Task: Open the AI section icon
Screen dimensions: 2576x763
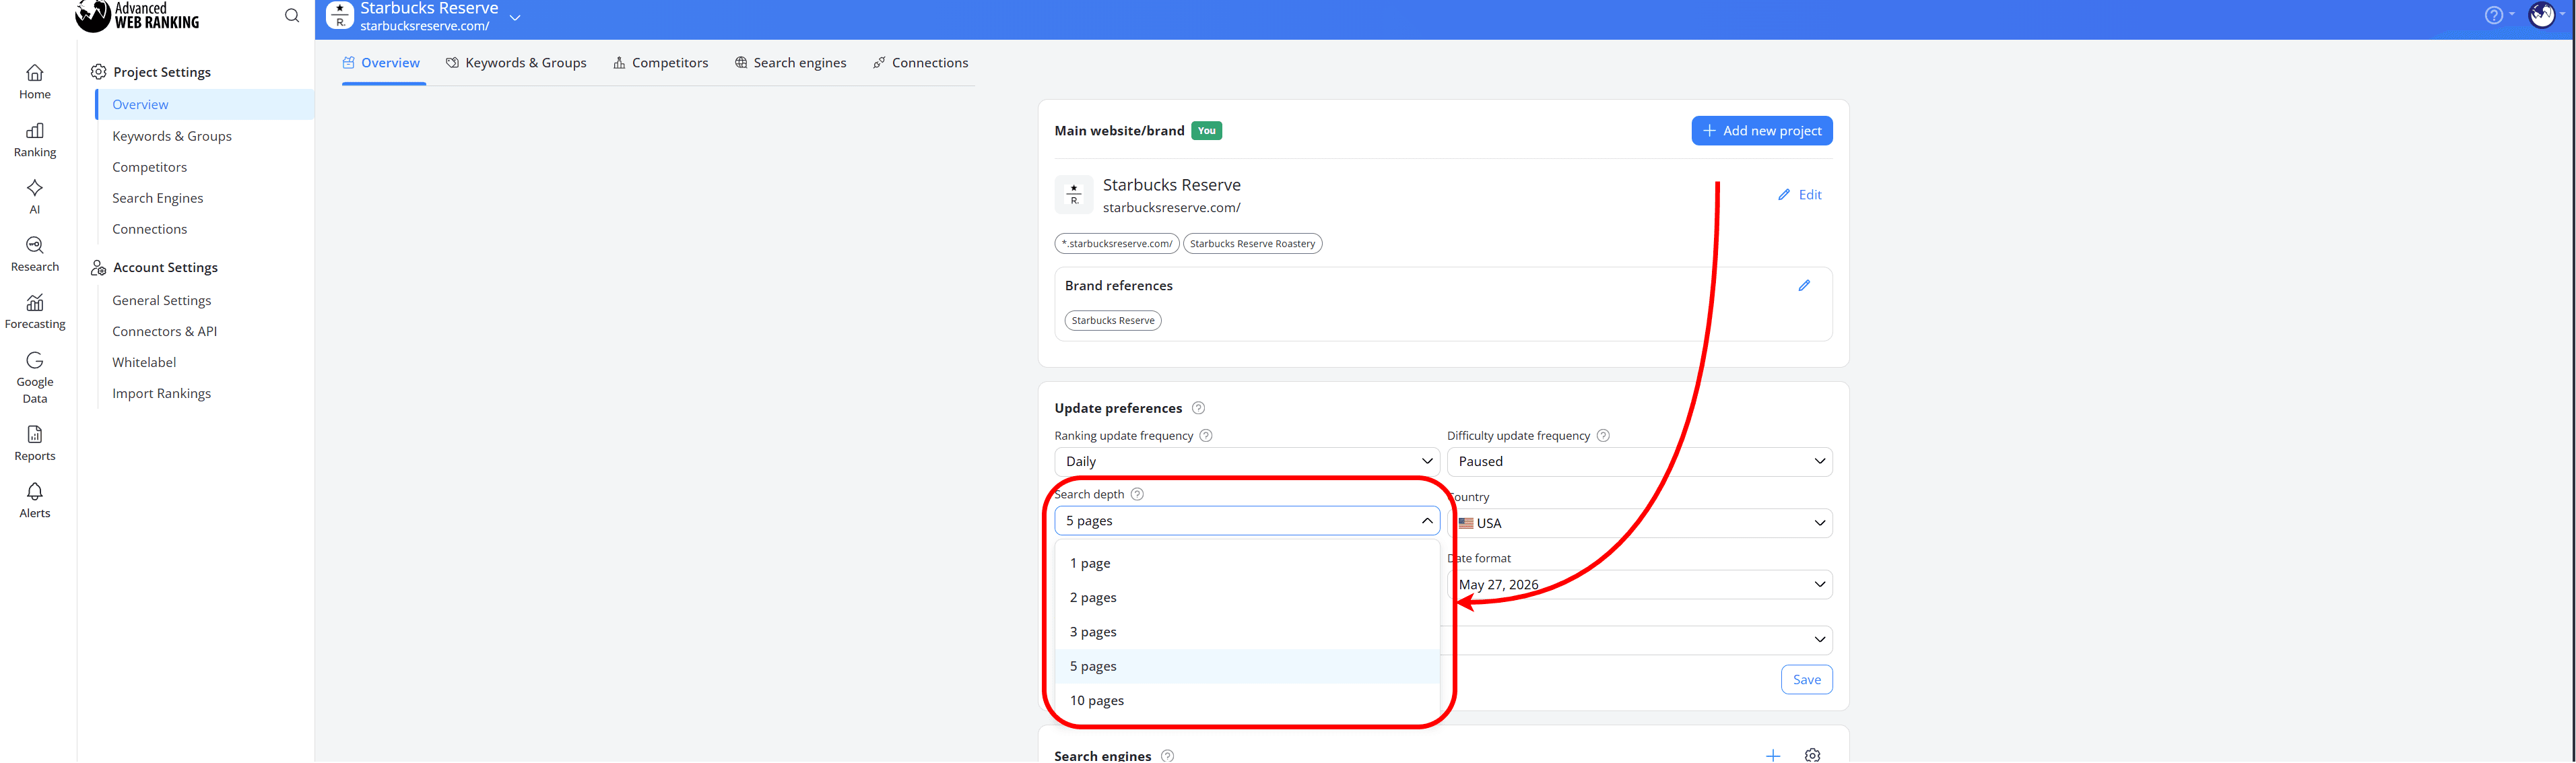Action: [x=35, y=188]
